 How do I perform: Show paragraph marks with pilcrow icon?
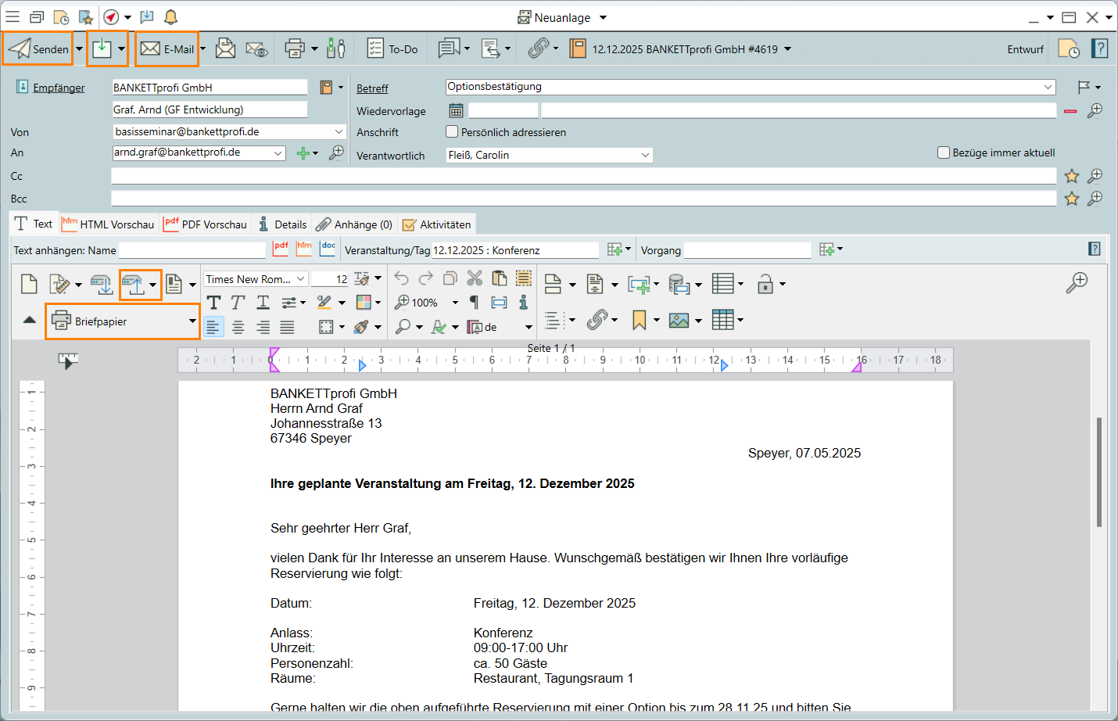tap(474, 303)
